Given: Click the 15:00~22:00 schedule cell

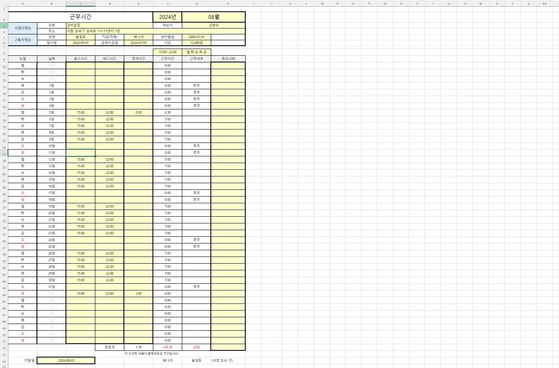Looking at the screenshot, I should coord(168,52).
